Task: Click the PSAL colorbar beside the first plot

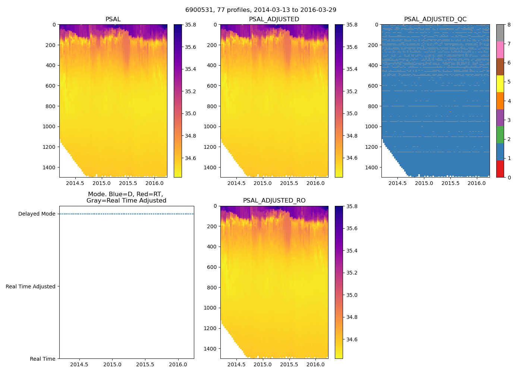Action: point(178,101)
